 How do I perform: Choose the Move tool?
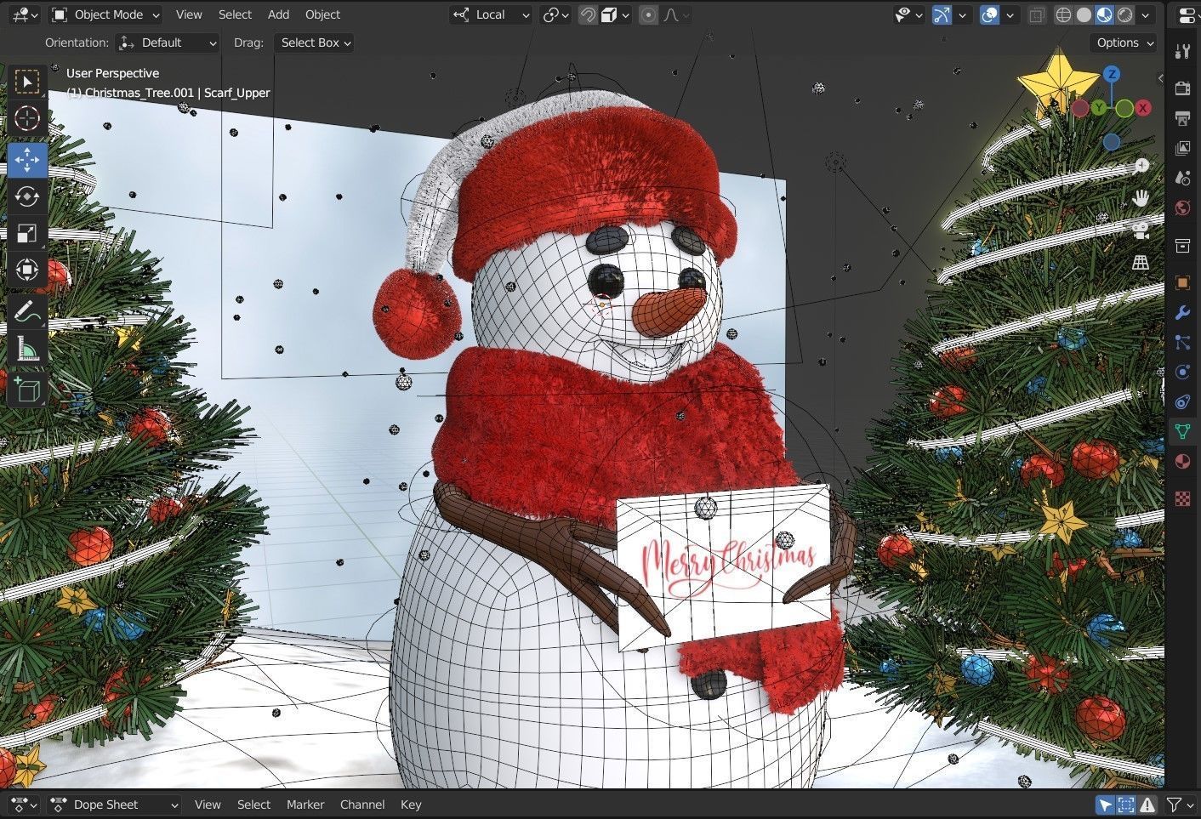click(x=27, y=160)
